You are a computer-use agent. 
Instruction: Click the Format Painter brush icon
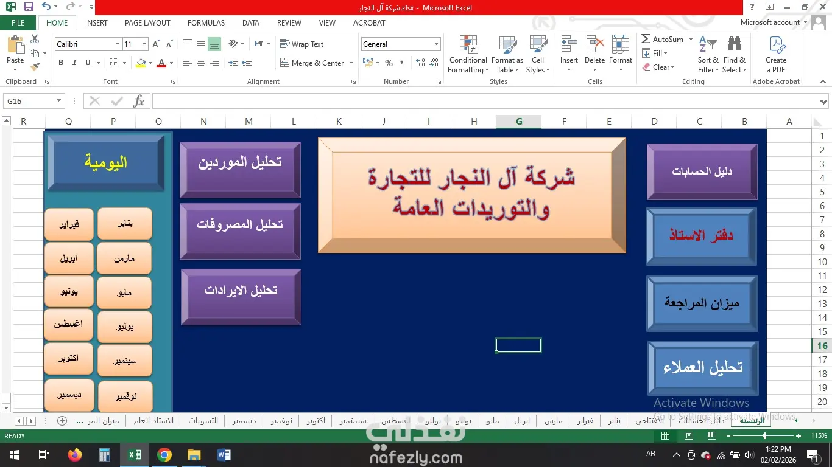pos(35,66)
